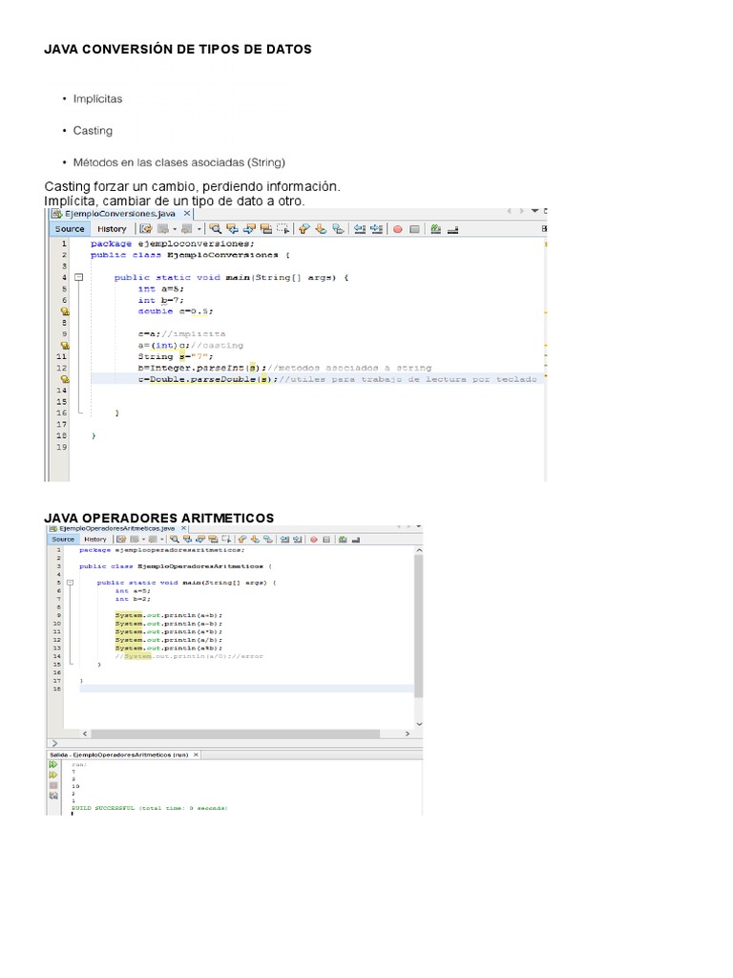The image size is (733, 978).
Task: Close the EjemploConversiones.java tab
Action: (x=188, y=215)
